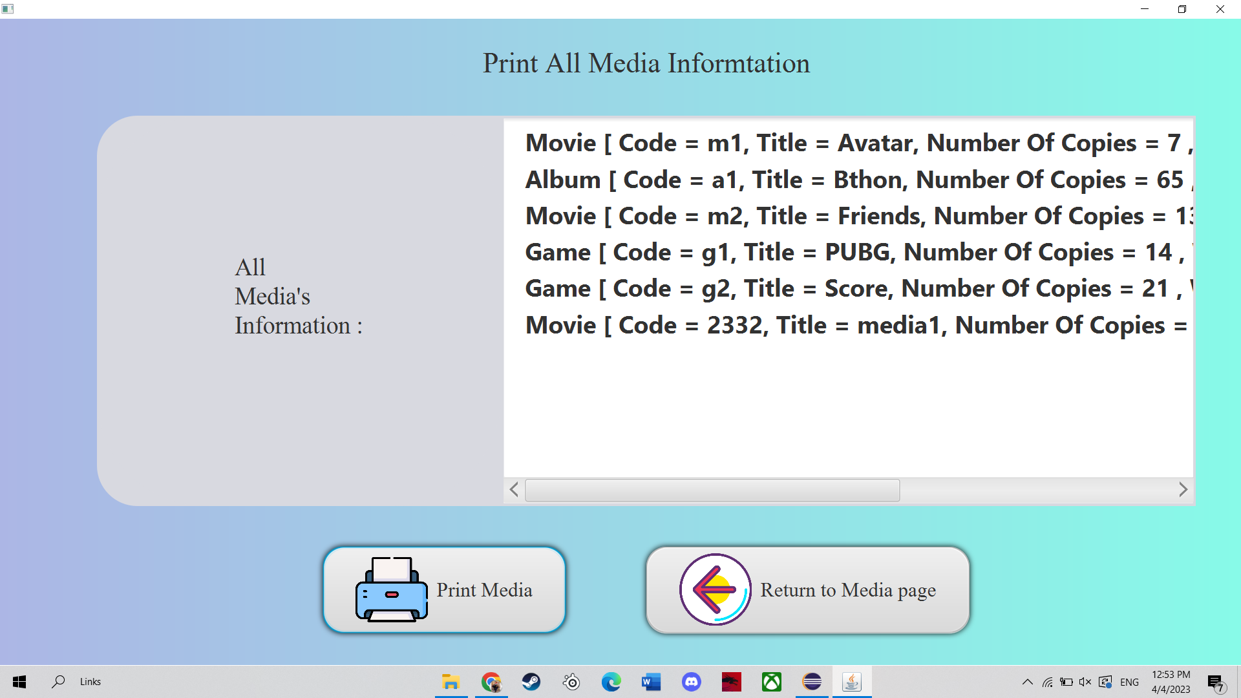The width and height of the screenshot is (1241, 698).
Task: Open Microsoft Edge from the taskbar
Action: point(611,682)
